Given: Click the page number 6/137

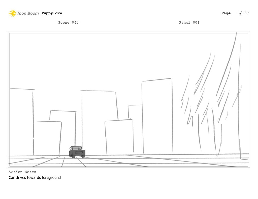Looking at the screenshot, I should [243, 13].
